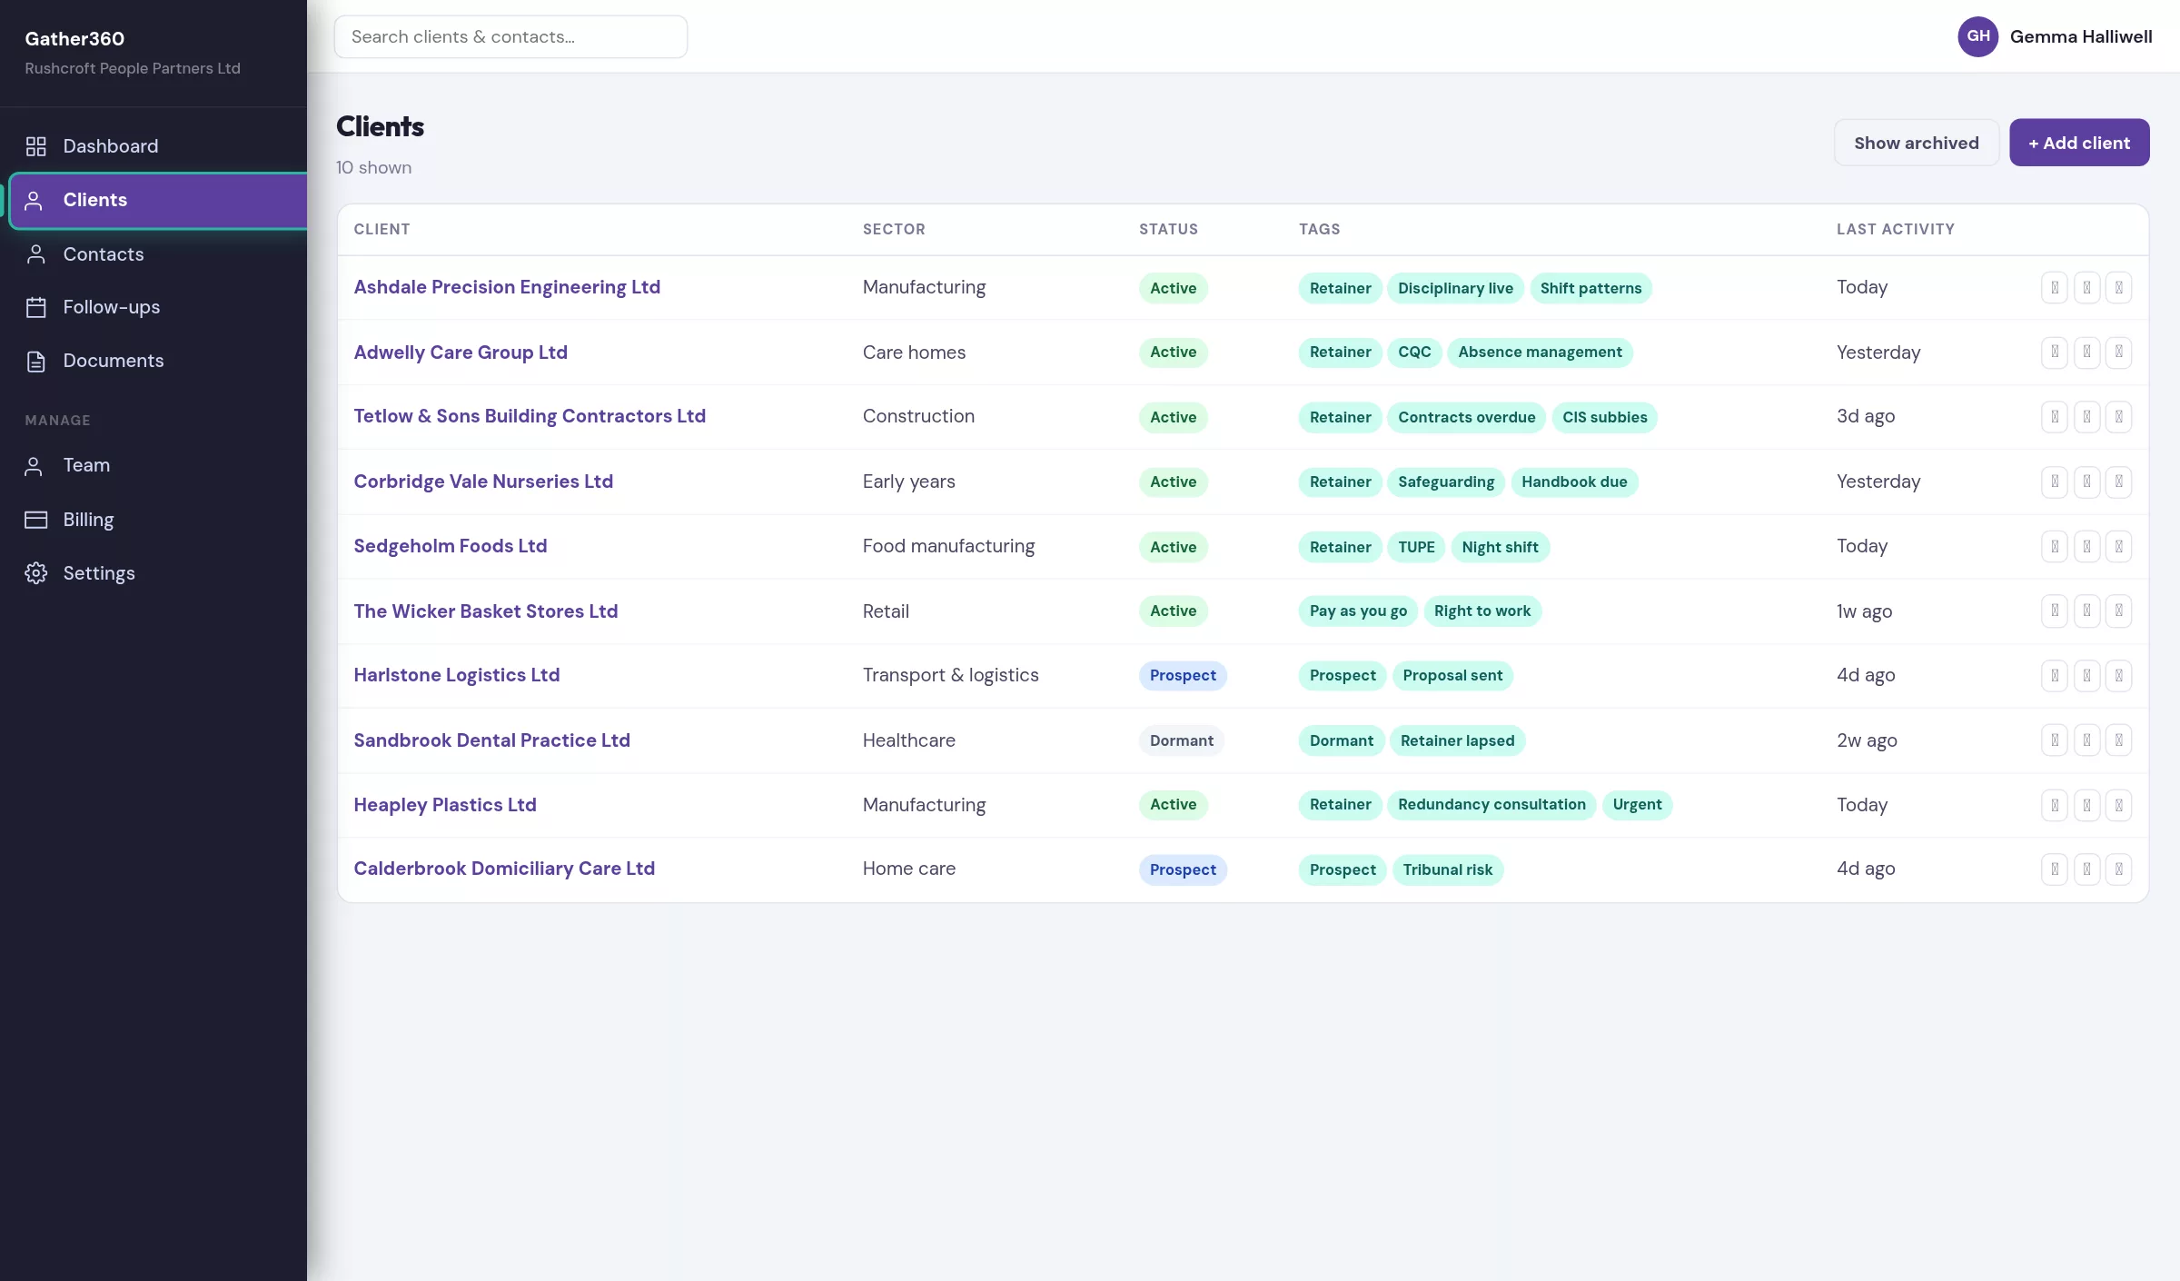Click the SECTOR column header
The height and width of the screenshot is (1281, 2180).
point(894,229)
